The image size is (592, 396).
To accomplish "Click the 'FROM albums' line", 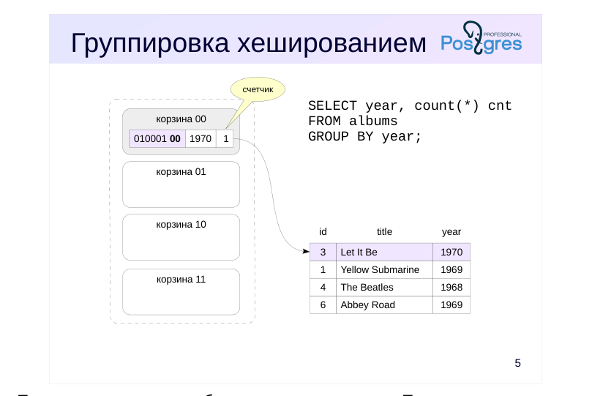I will [353, 122].
